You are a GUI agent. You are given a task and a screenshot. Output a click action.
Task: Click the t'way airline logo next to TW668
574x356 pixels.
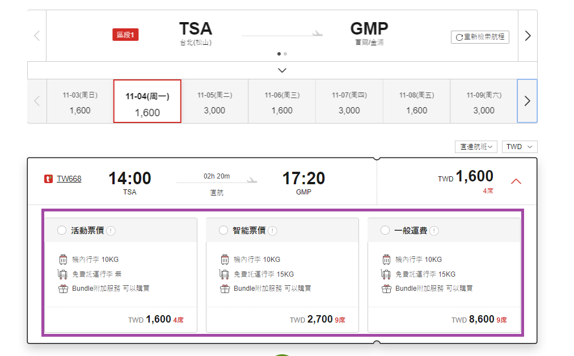point(48,179)
